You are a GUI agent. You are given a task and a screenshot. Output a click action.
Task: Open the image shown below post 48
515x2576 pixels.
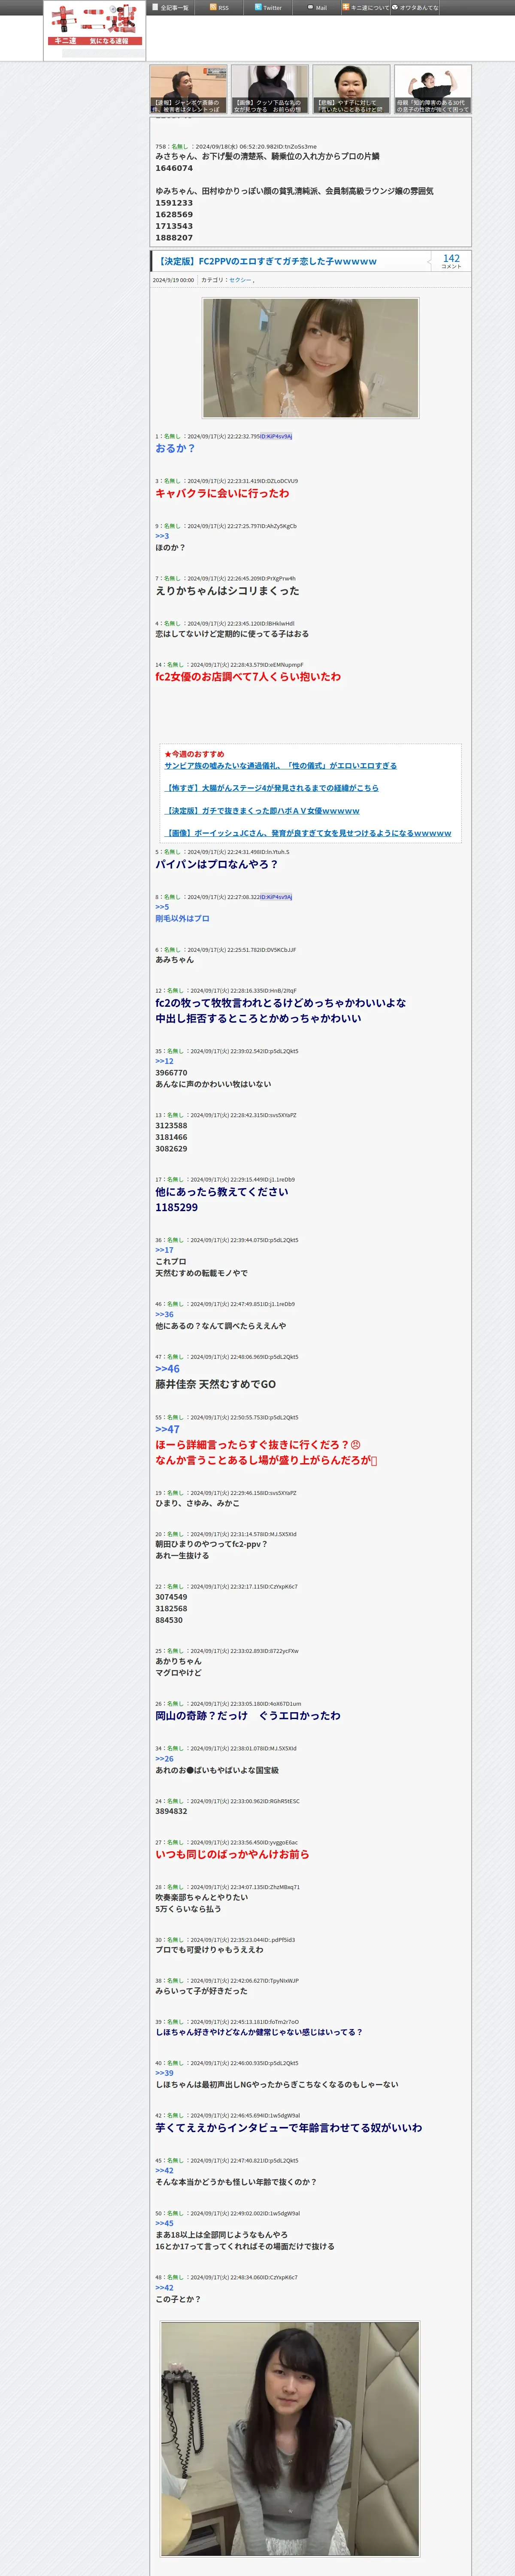coord(290,2439)
